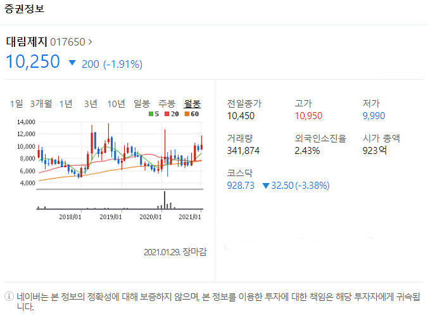The width and height of the screenshot is (428, 318).
Task: Open 대림제지 stock detail link
Action: (27, 42)
